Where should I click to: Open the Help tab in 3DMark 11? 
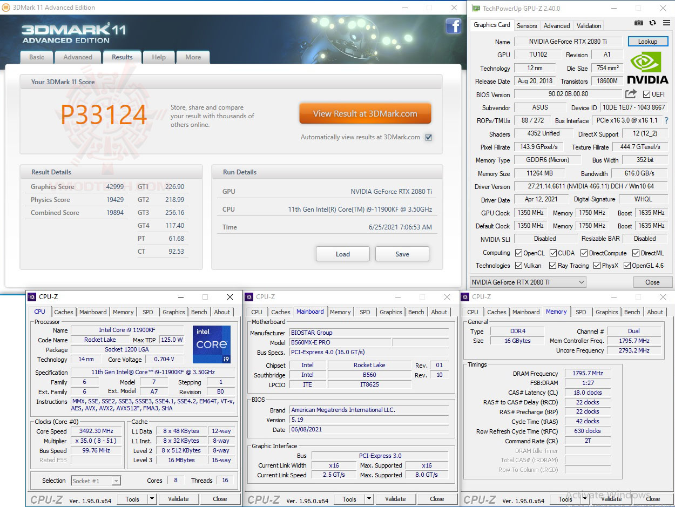tap(159, 57)
